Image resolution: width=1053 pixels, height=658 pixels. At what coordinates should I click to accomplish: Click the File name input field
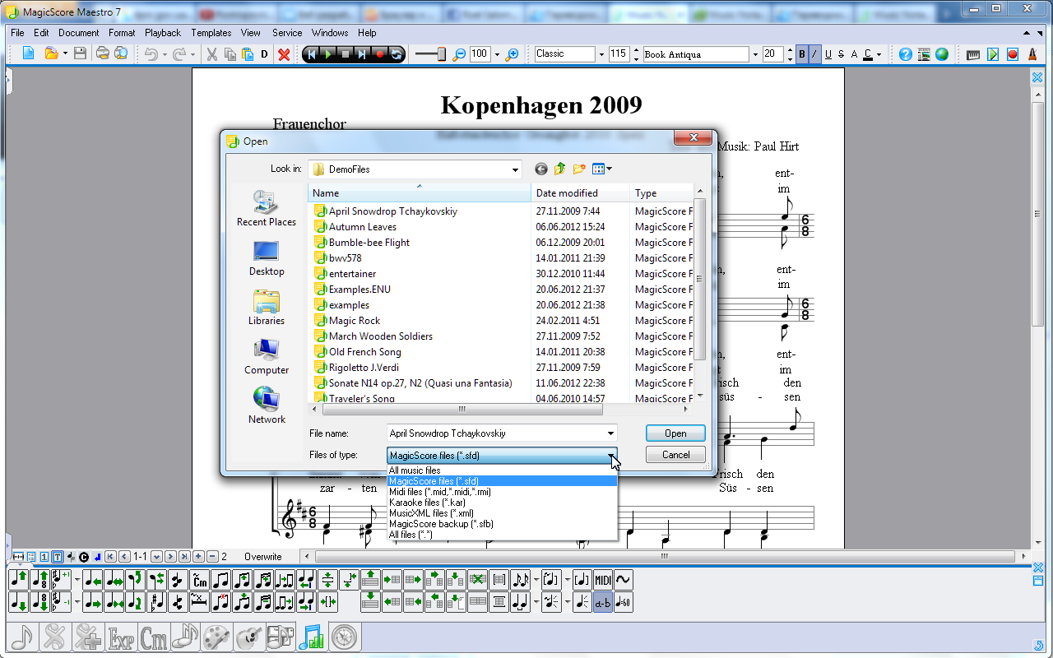tap(496, 433)
